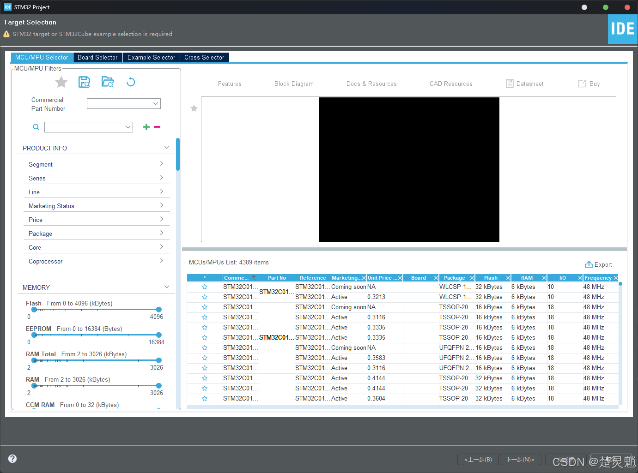Star the MCU row priced 0.3213
The image size is (638, 473).
pyautogui.click(x=205, y=297)
